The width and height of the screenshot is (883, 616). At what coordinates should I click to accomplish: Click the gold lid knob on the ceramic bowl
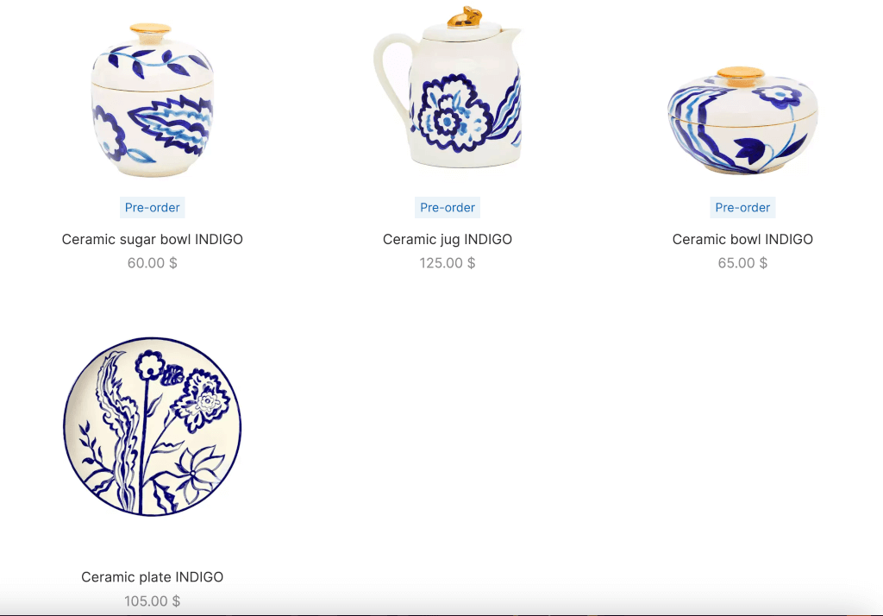(741, 76)
